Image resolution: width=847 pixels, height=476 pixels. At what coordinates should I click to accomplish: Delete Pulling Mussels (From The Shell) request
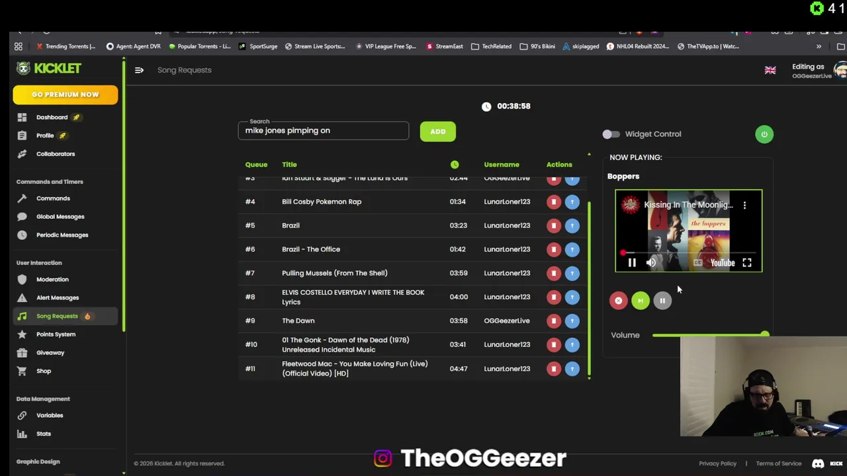554,273
